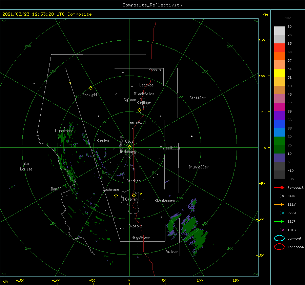305x285 pixels.
Task: Click the Limestone label
Action: click(x=64, y=131)
